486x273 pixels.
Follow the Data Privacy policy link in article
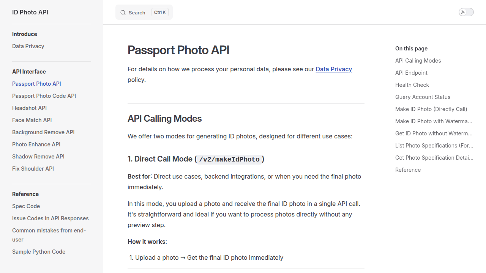click(x=334, y=69)
